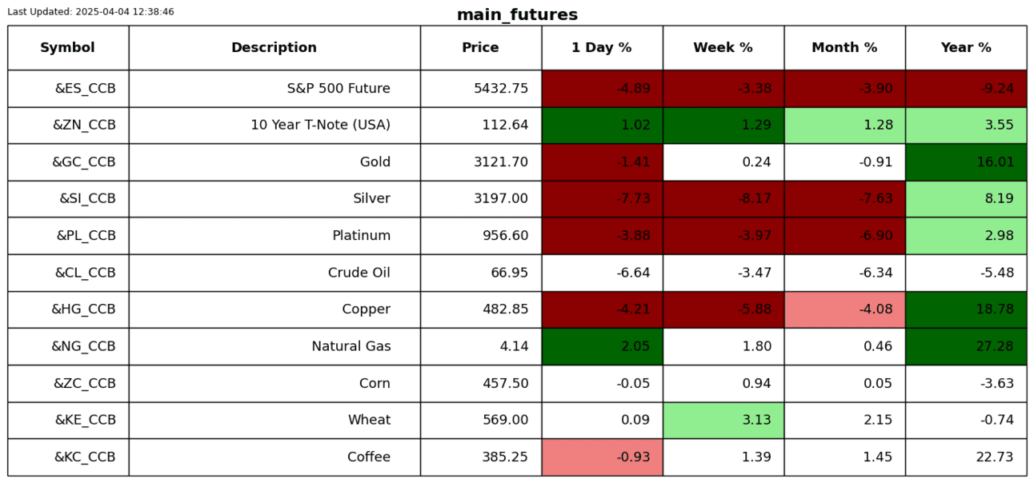Click the Month % column header
This screenshot has height=483, width=1034.
[x=844, y=48]
